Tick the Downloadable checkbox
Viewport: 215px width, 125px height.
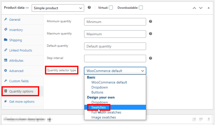(141, 8)
